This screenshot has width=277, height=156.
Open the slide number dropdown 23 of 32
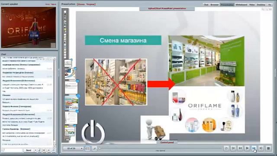point(73,148)
